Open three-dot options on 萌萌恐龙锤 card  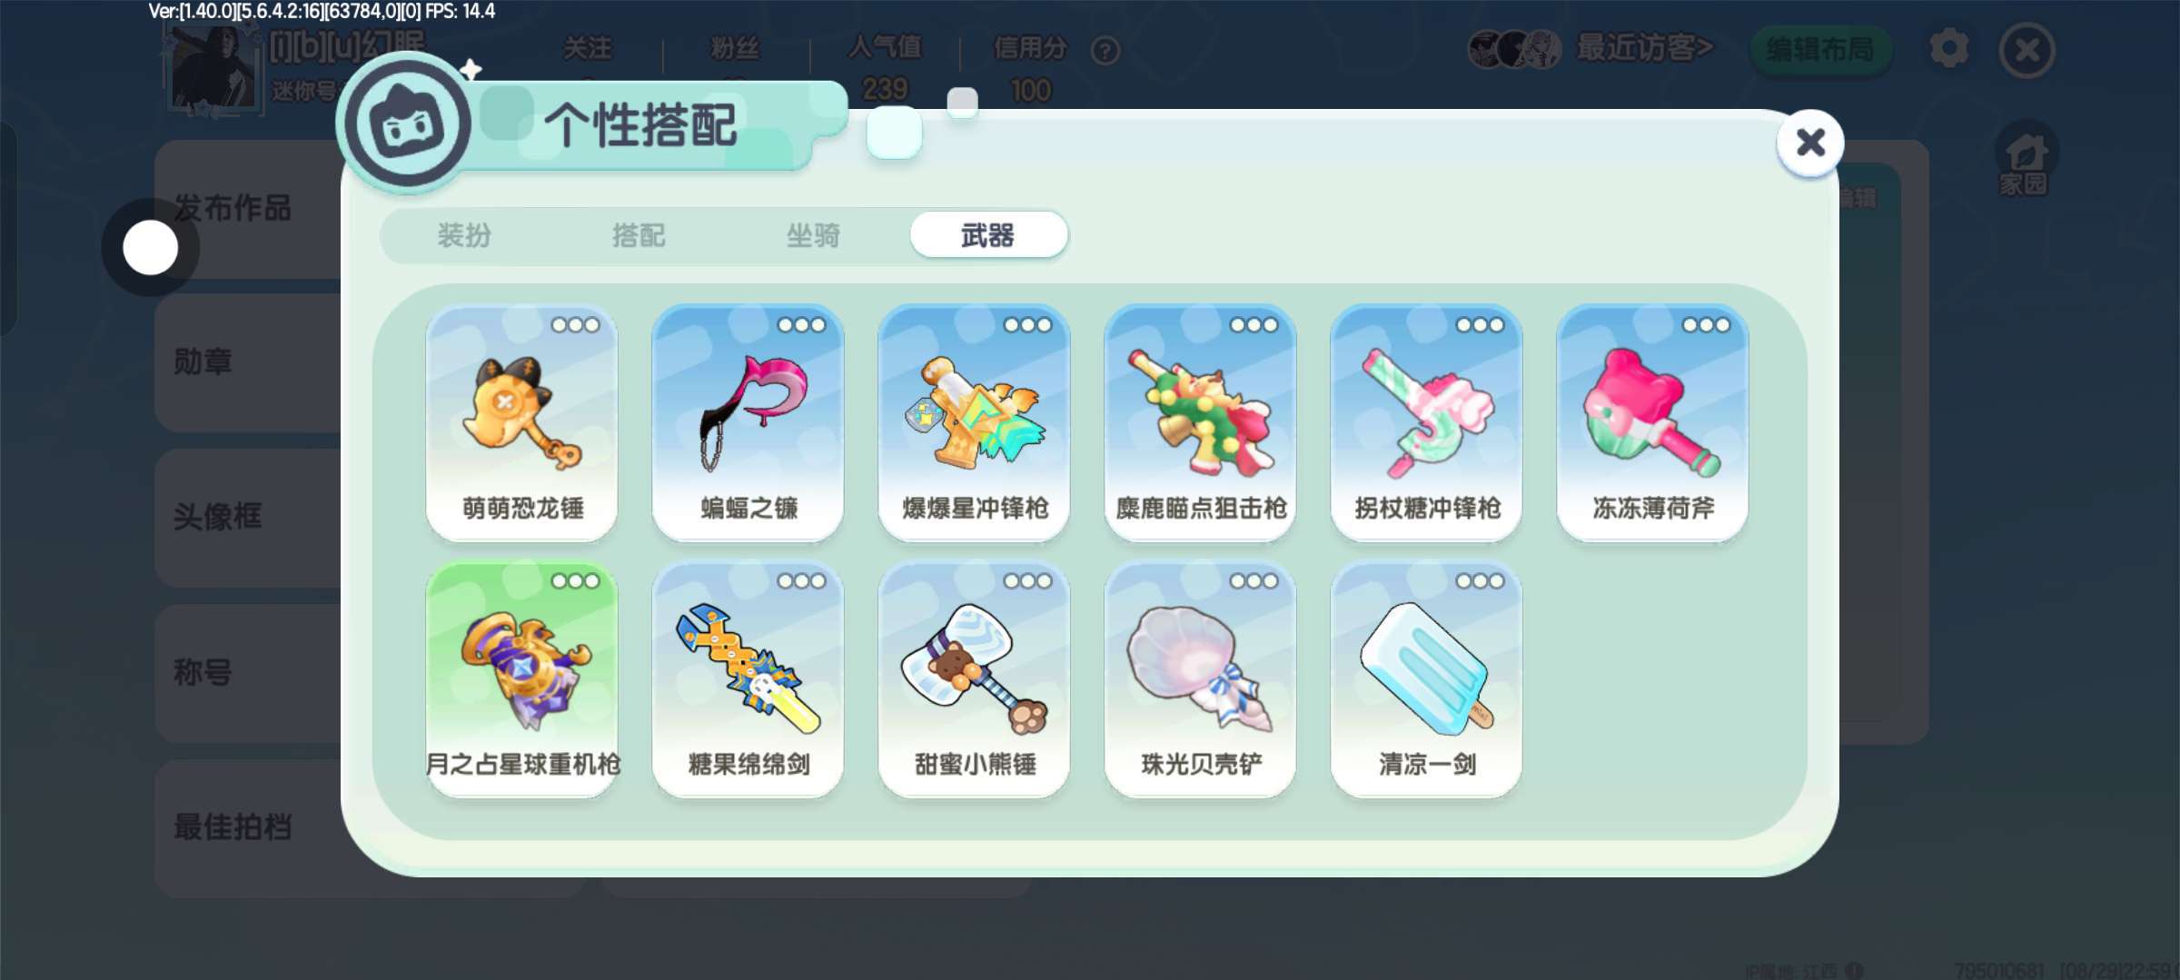tap(575, 325)
